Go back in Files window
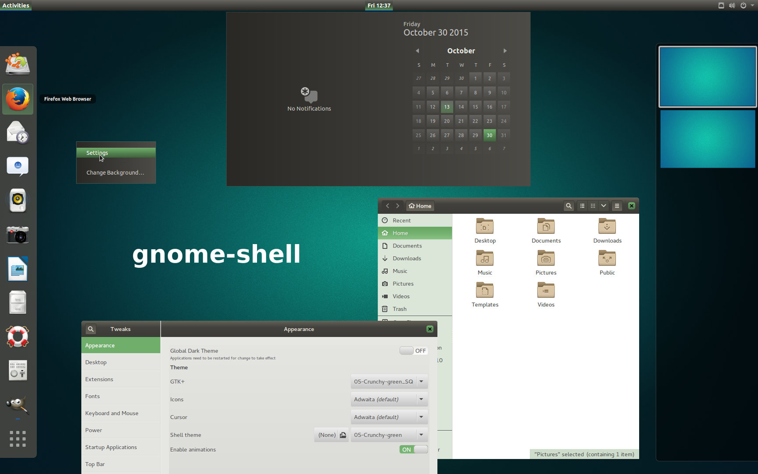 click(387, 206)
